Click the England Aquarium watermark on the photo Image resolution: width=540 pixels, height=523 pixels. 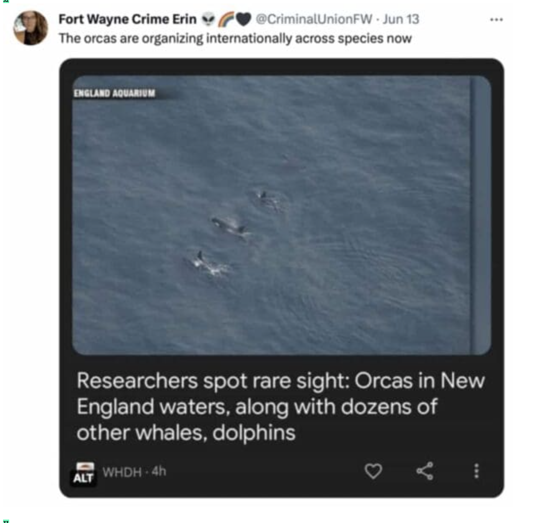coord(114,93)
